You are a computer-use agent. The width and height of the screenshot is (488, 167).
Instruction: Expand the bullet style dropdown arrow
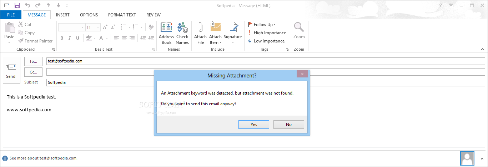point(129,27)
